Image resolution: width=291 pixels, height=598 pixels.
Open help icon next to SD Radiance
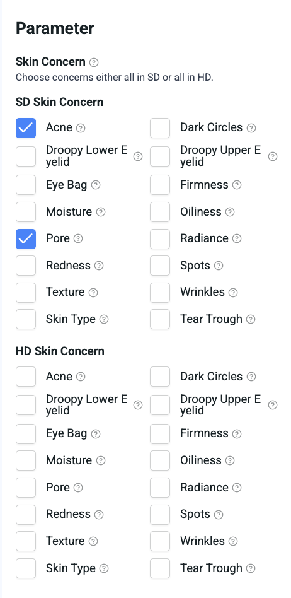(237, 238)
